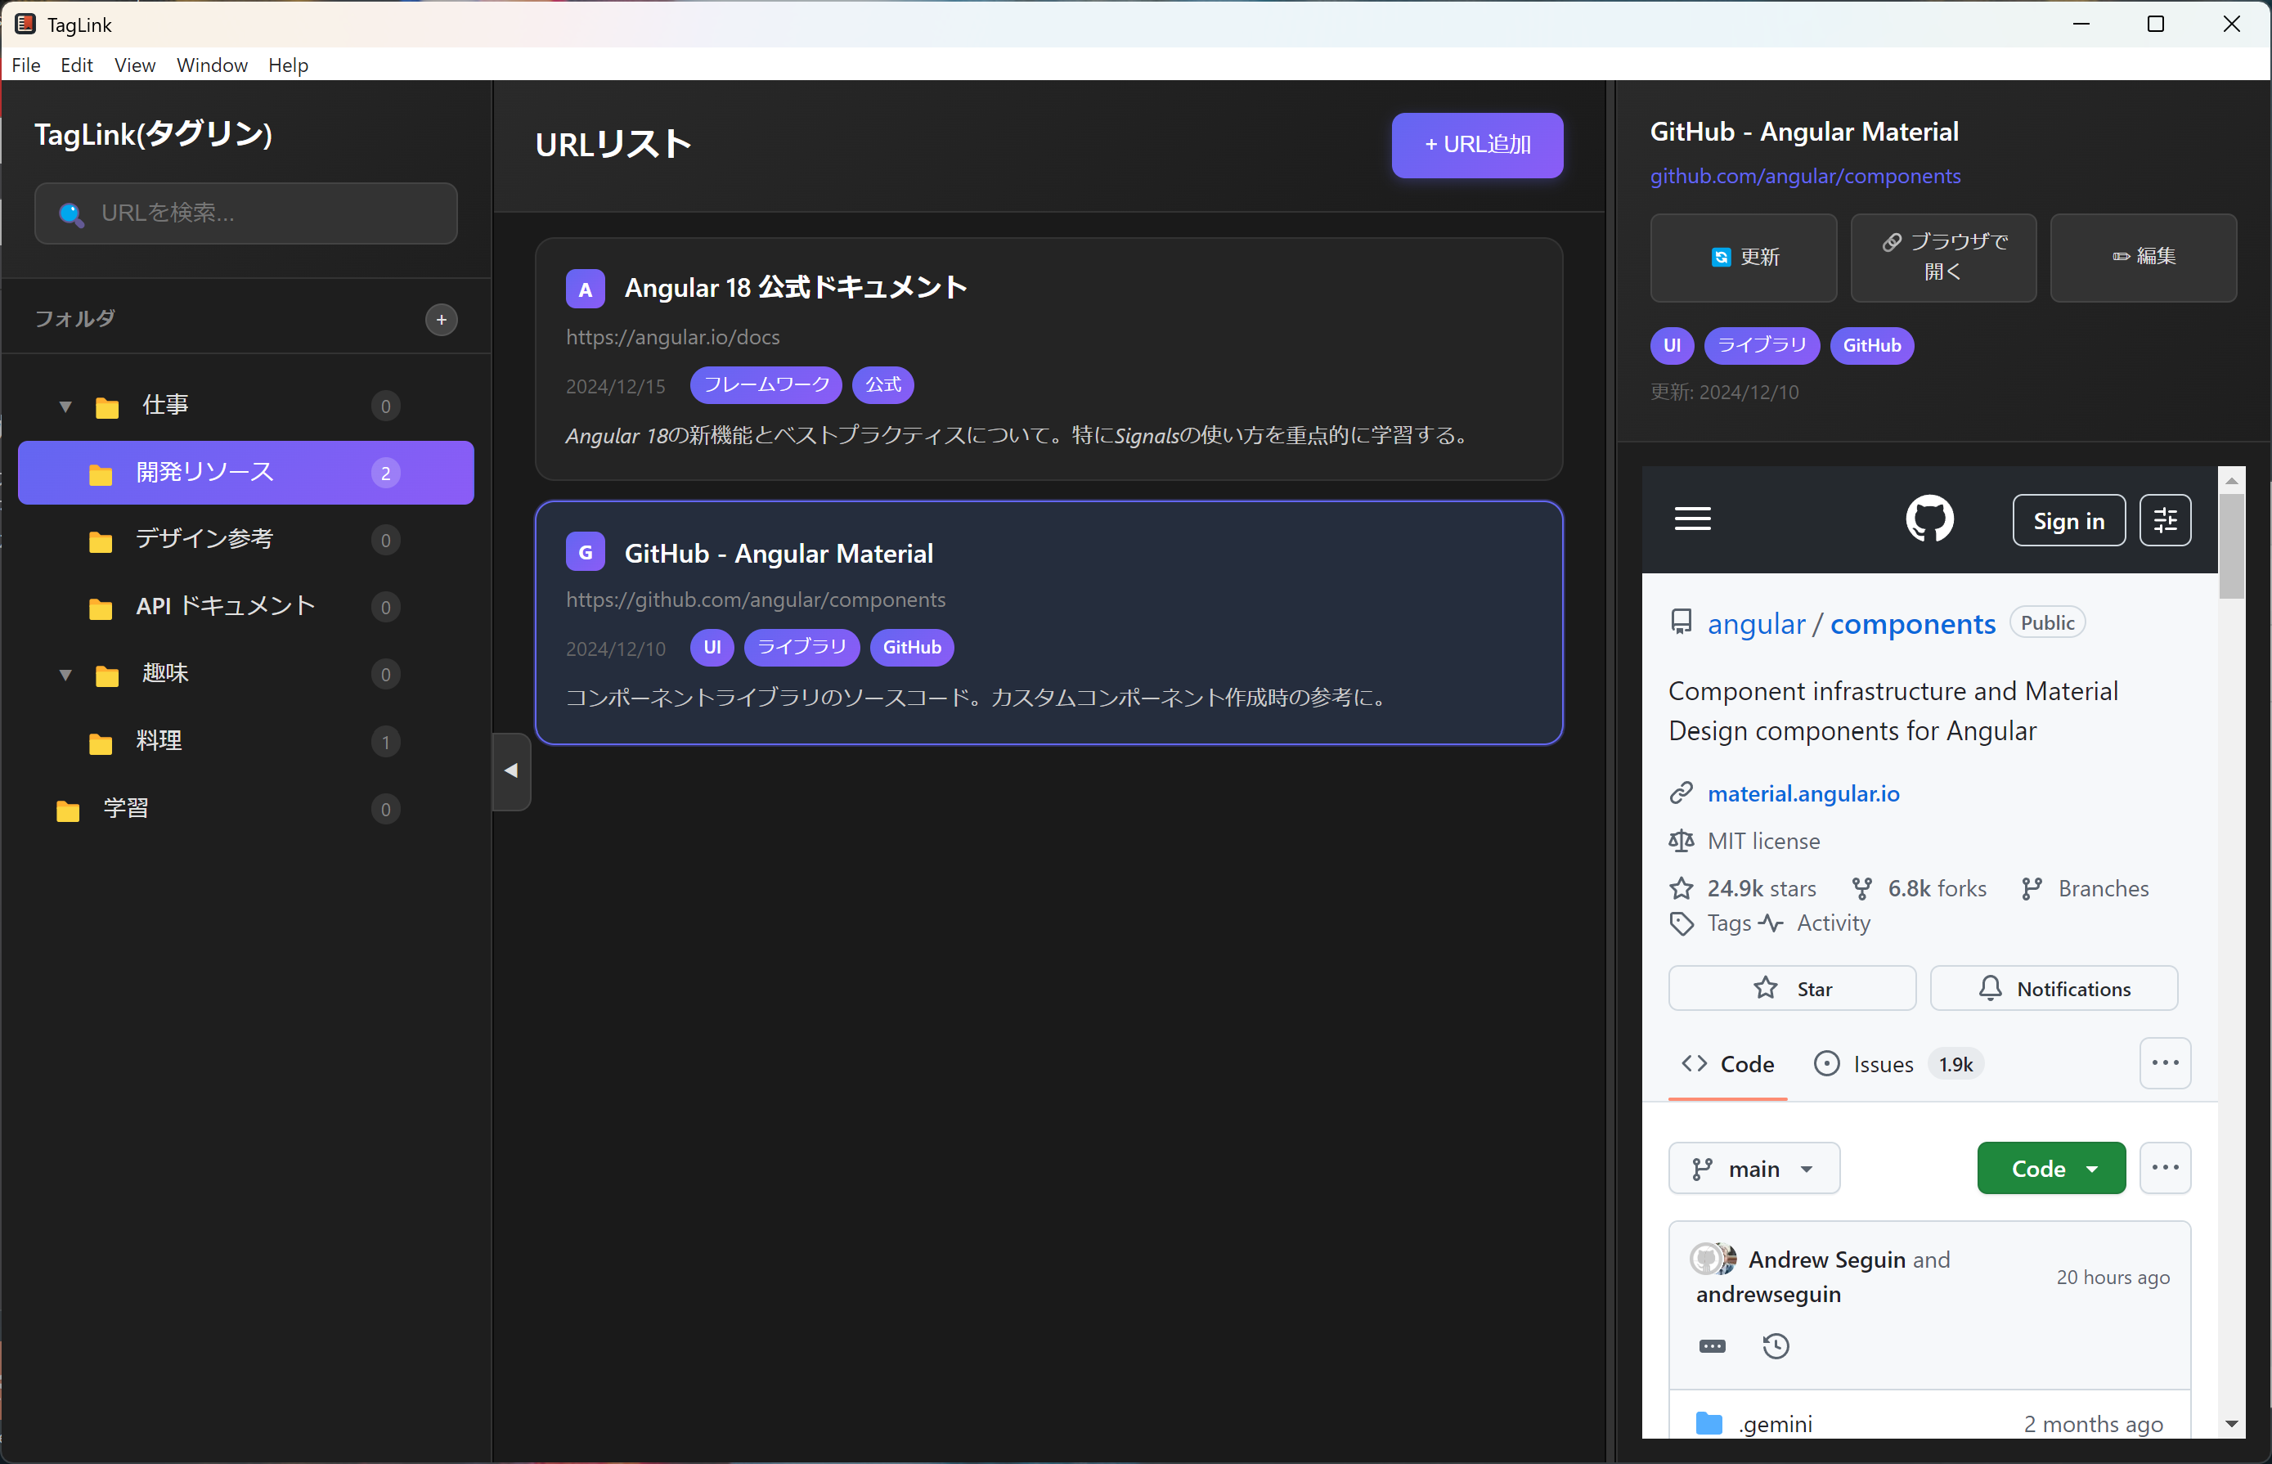
Task: Click the A favicon of Angular 18 card
Action: [586, 289]
